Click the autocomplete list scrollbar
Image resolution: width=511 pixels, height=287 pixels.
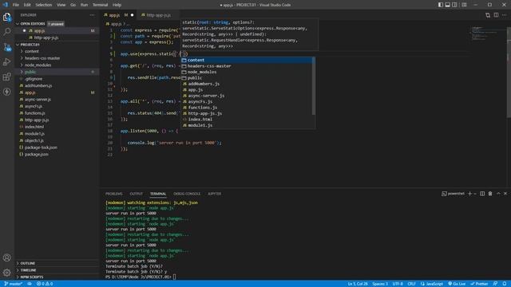click(314, 86)
